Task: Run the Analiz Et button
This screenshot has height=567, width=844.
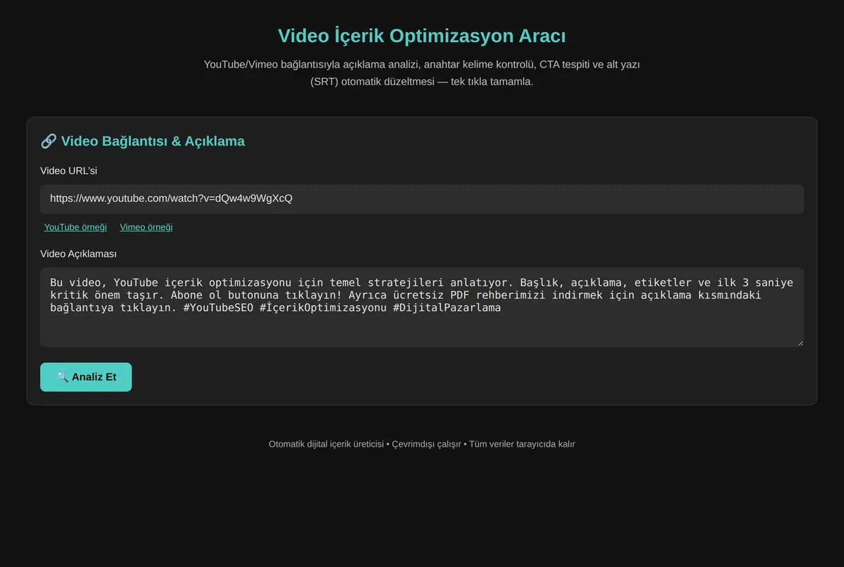Action: pos(86,377)
